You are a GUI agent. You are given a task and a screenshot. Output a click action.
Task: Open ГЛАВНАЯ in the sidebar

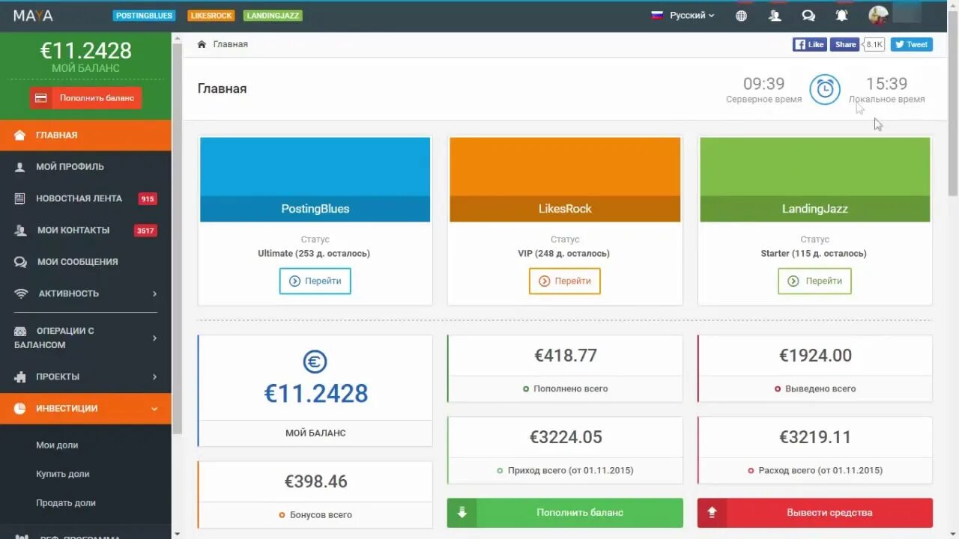pos(85,135)
